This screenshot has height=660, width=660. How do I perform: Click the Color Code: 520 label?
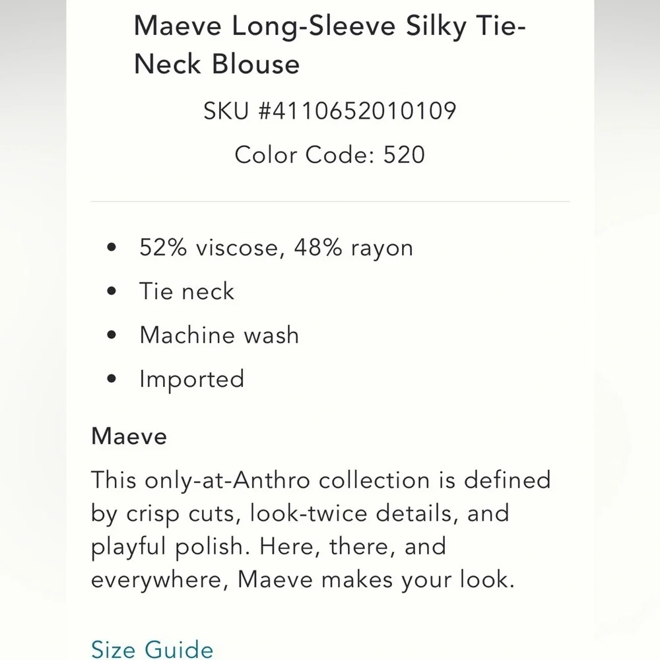[x=329, y=154]
